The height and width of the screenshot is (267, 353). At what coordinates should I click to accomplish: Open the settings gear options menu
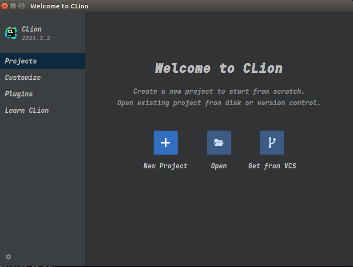[x=8, y=257]
